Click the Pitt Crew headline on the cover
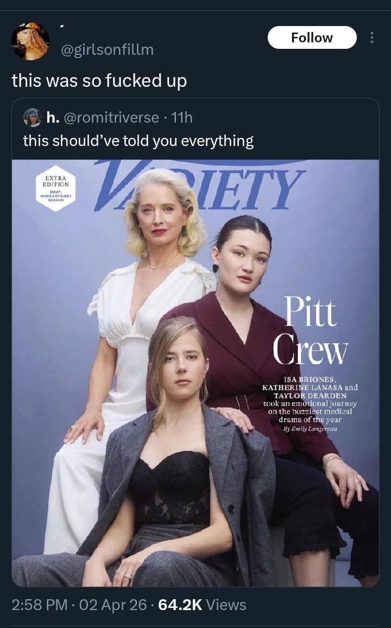 coord(311,331)
